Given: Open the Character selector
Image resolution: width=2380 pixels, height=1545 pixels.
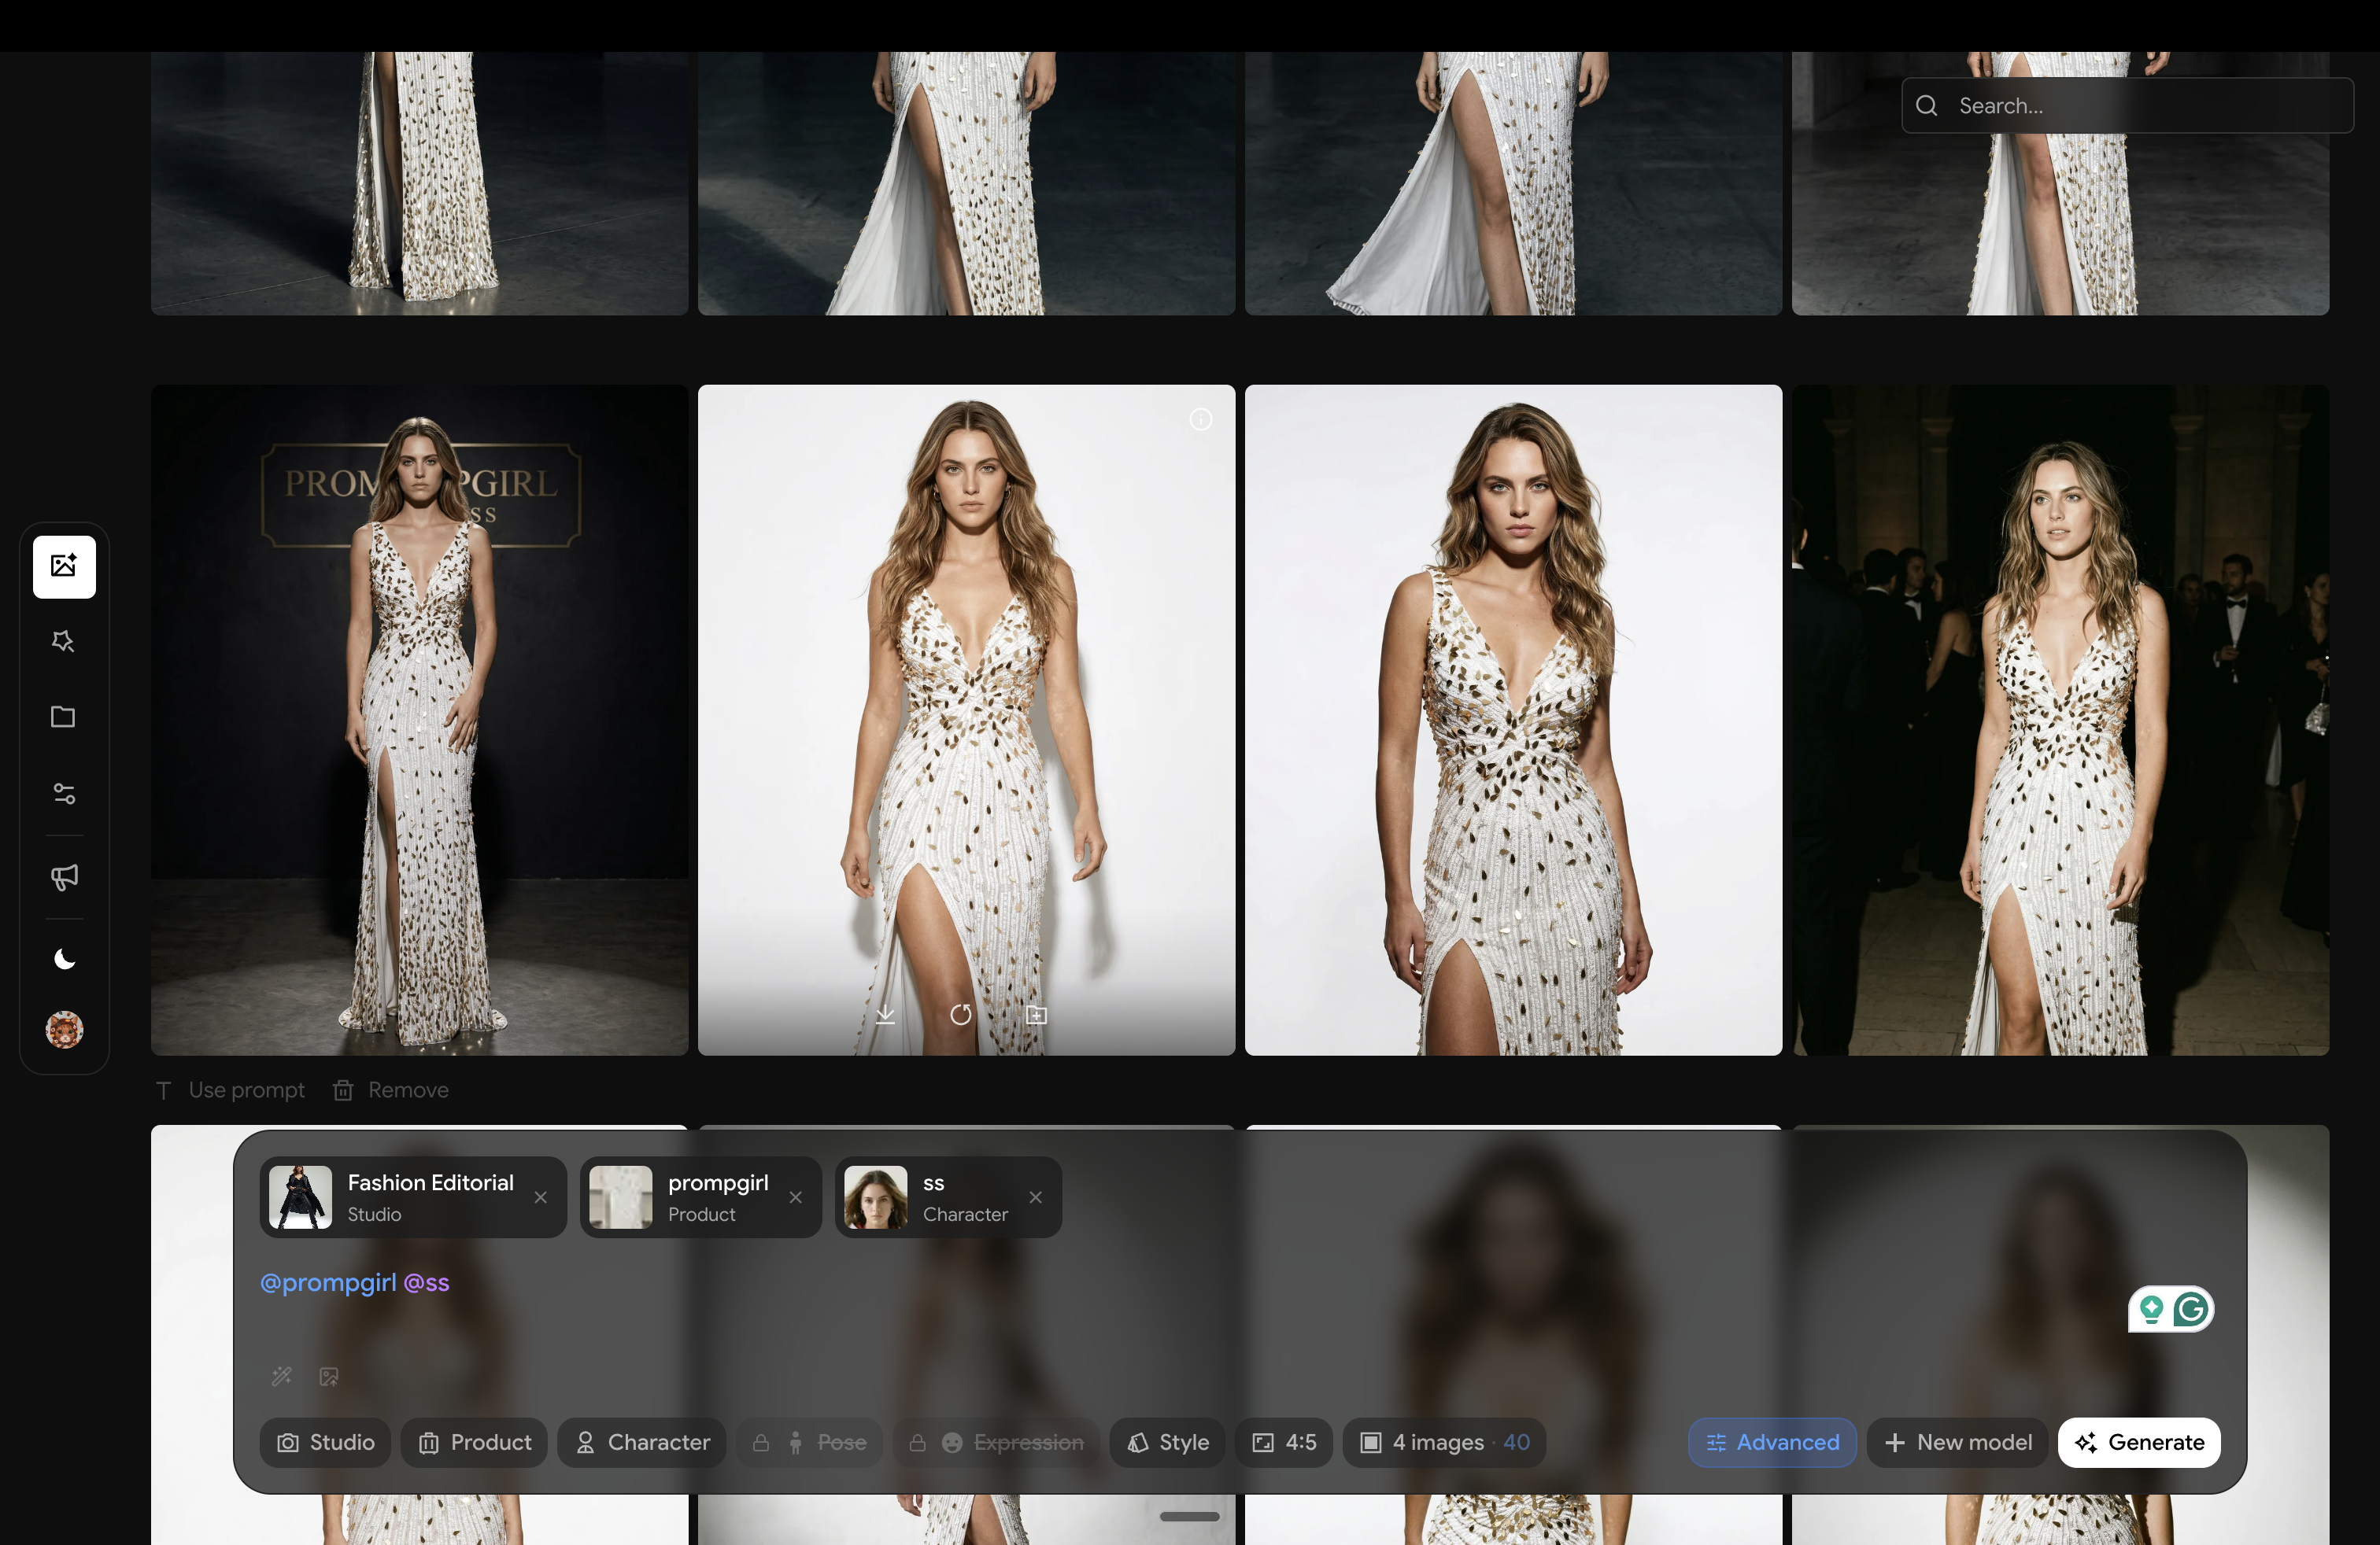Looking at the screenshot, I should coord(642,1442).
